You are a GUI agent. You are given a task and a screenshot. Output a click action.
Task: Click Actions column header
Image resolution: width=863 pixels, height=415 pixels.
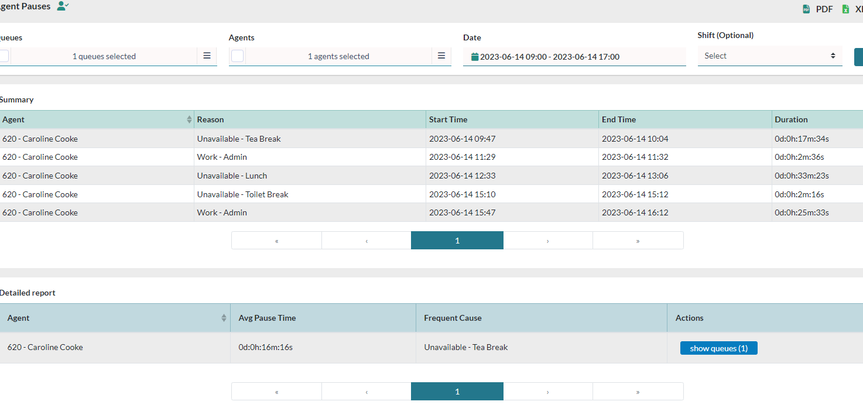point(765,318)
